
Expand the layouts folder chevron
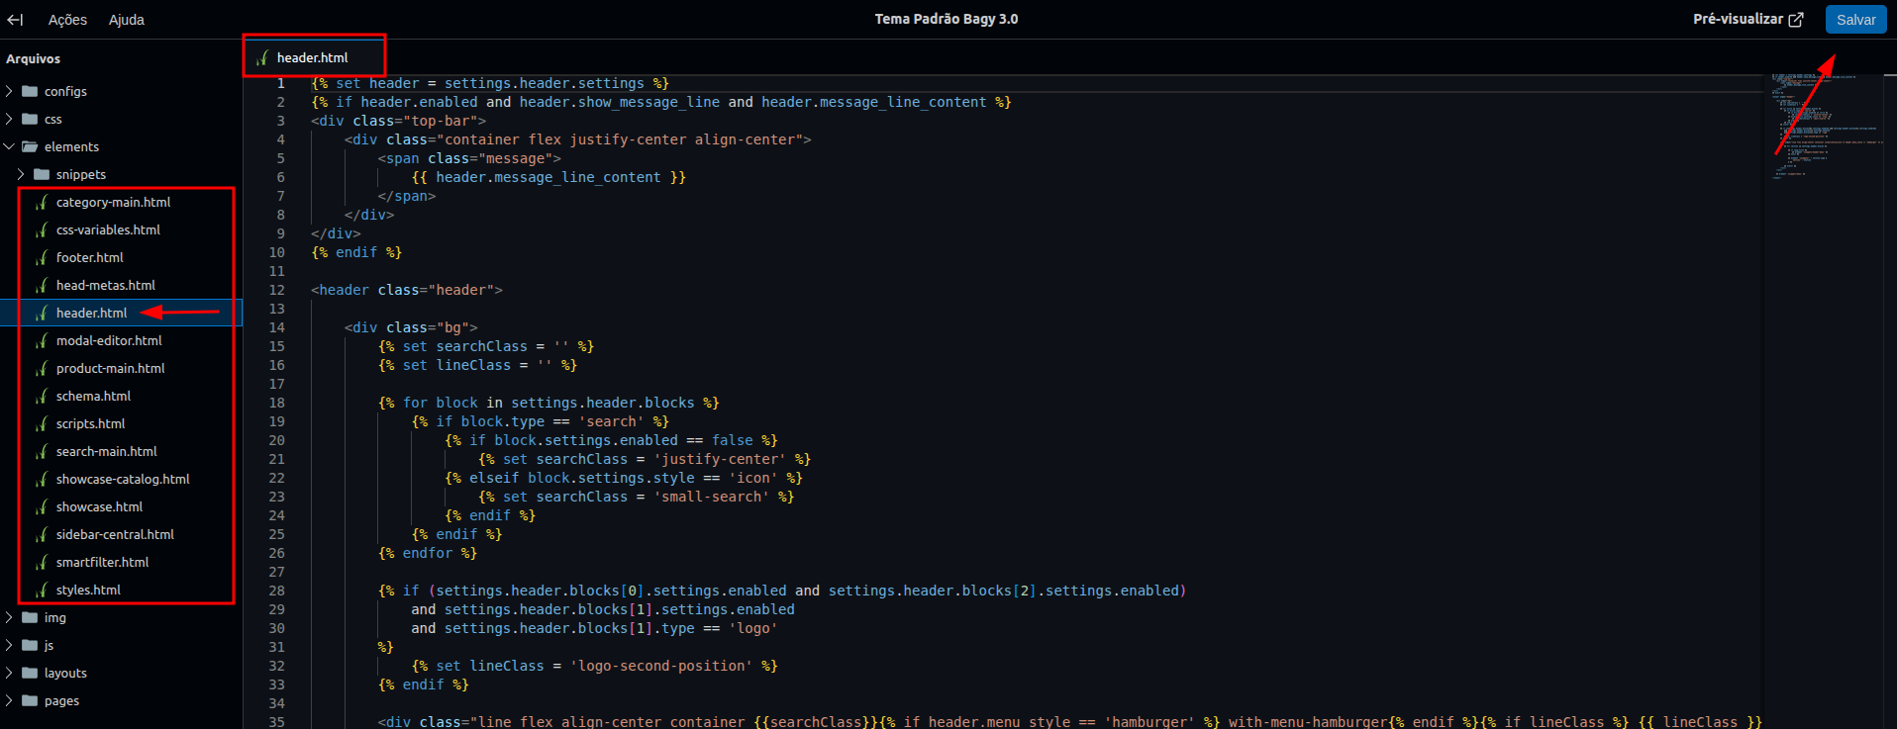[9, 673]
